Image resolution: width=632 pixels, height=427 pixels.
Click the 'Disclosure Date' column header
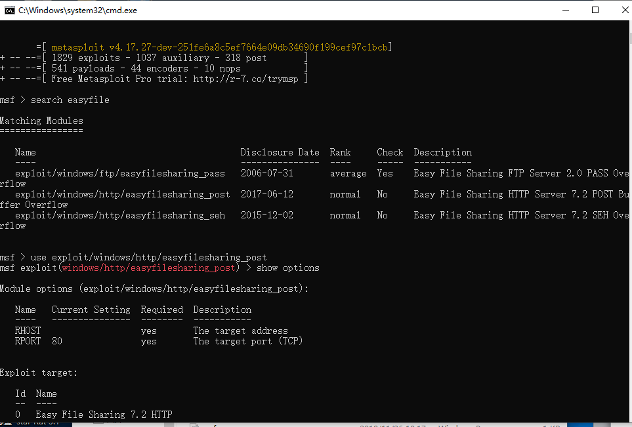point(280,152)
